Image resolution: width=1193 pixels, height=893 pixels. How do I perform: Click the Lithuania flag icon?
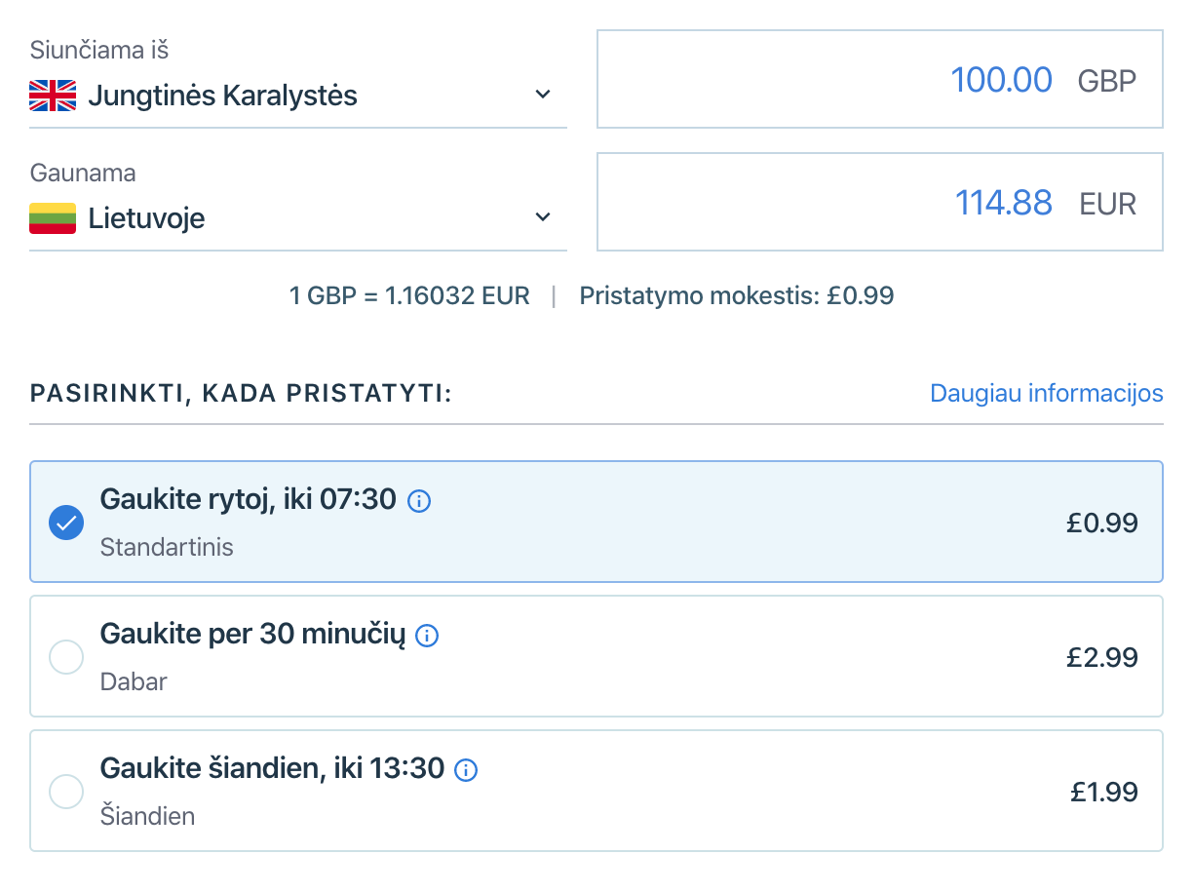click(53, 218)
